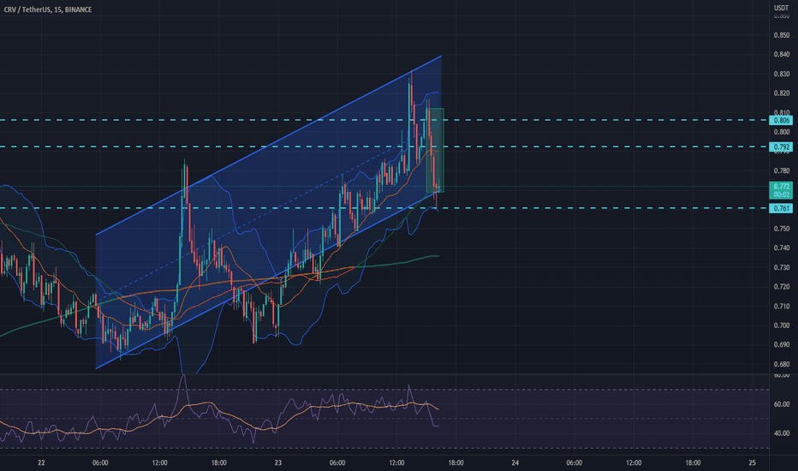This screenshot has height=471, width=798.
Task: Select the 0.792 horizontal line price tag
Action: [781, 147]
